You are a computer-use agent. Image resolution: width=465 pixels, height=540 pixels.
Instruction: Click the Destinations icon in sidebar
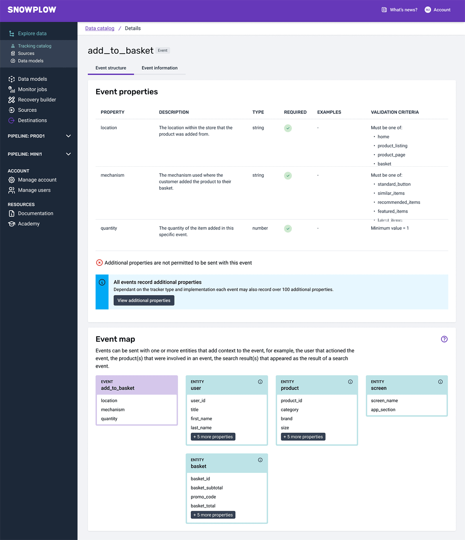click(12, 121)
